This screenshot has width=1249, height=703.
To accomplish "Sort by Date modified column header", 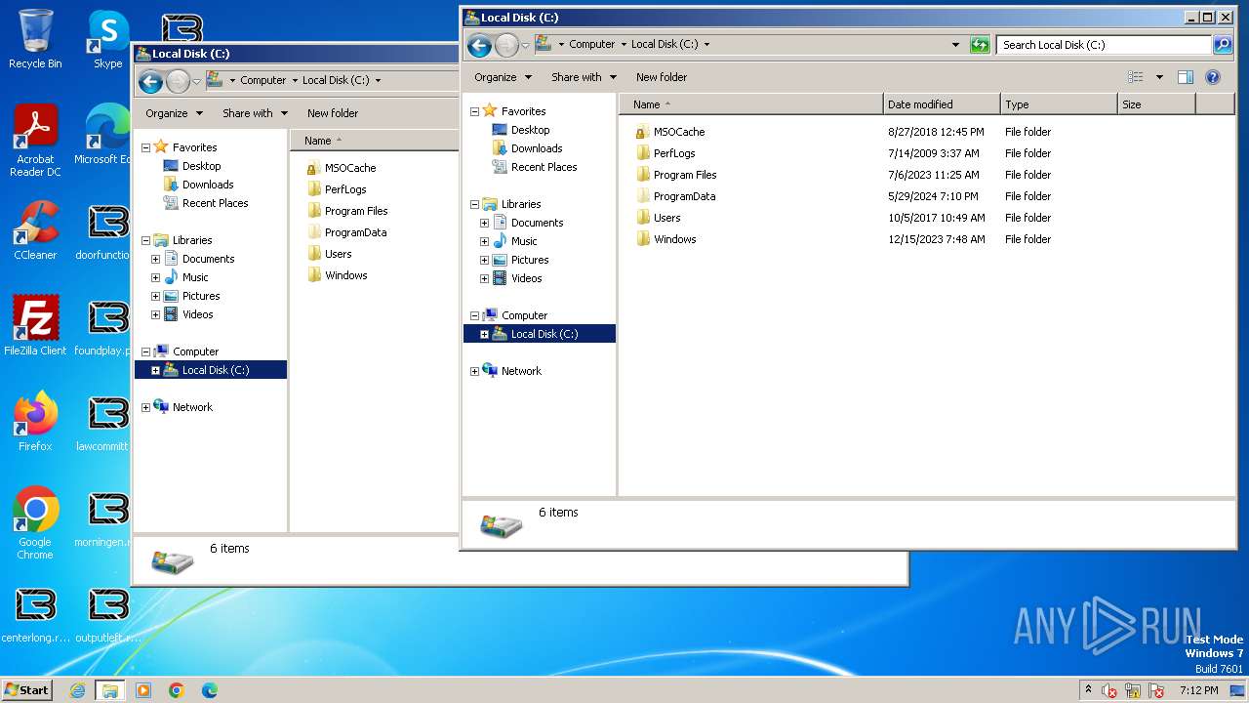I will click(x=942, y=104).
